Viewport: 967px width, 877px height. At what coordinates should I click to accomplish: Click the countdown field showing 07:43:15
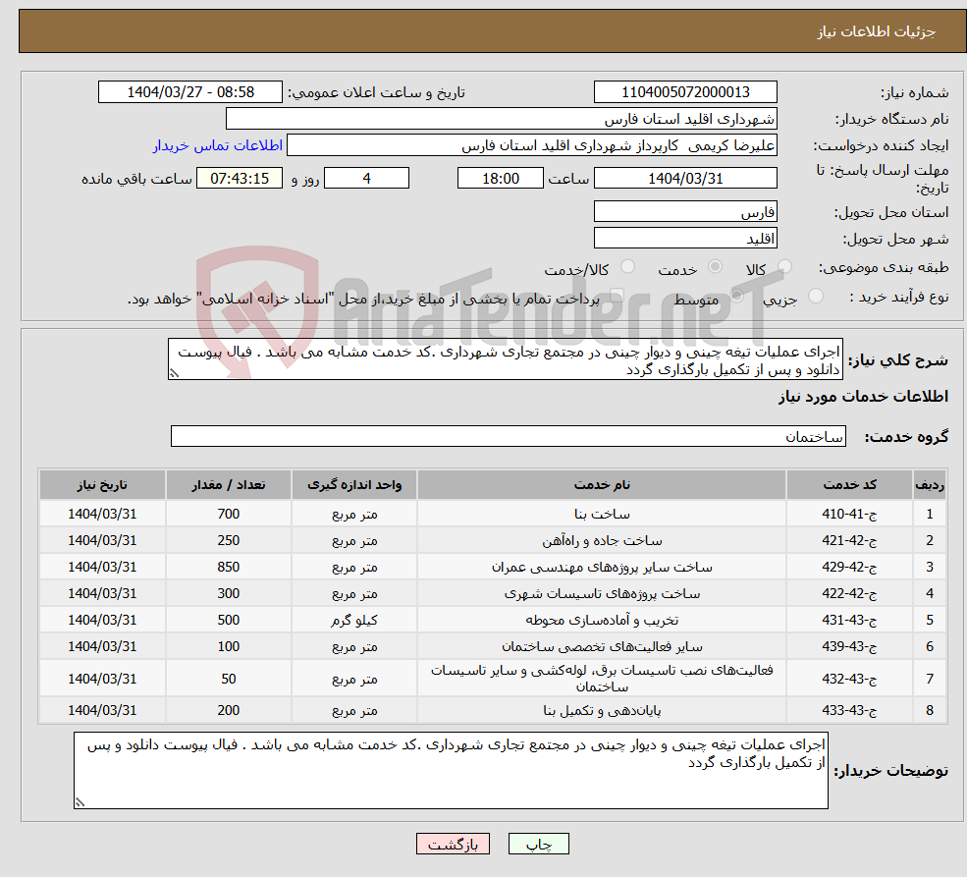(242, 179)
